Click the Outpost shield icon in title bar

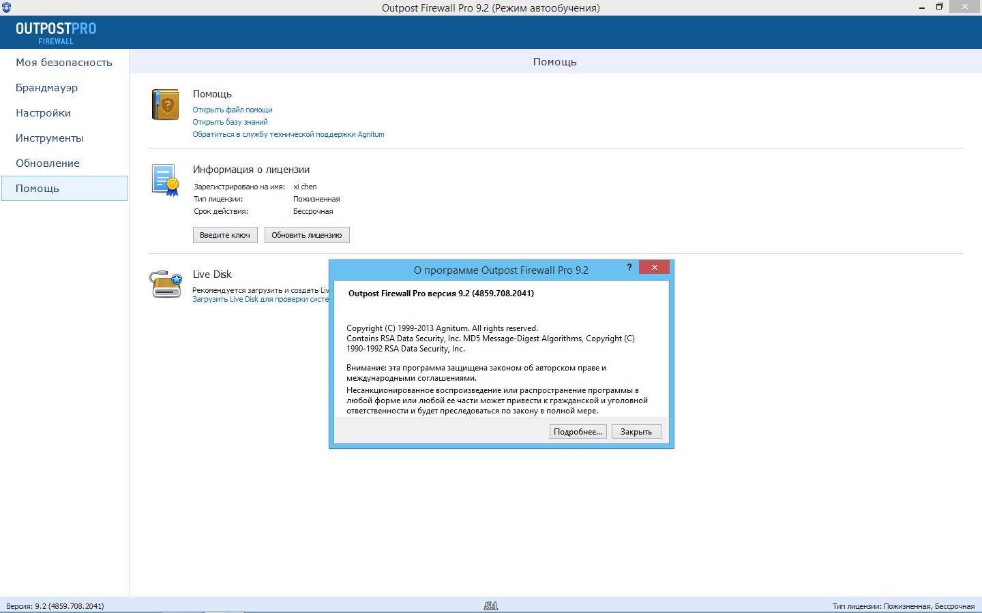coord(6,7)
